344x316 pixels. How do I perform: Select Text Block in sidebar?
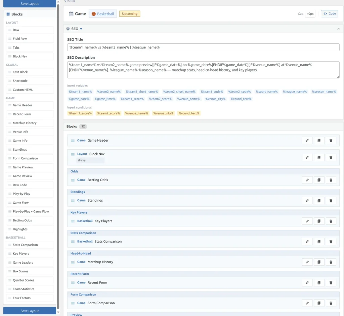30,72
